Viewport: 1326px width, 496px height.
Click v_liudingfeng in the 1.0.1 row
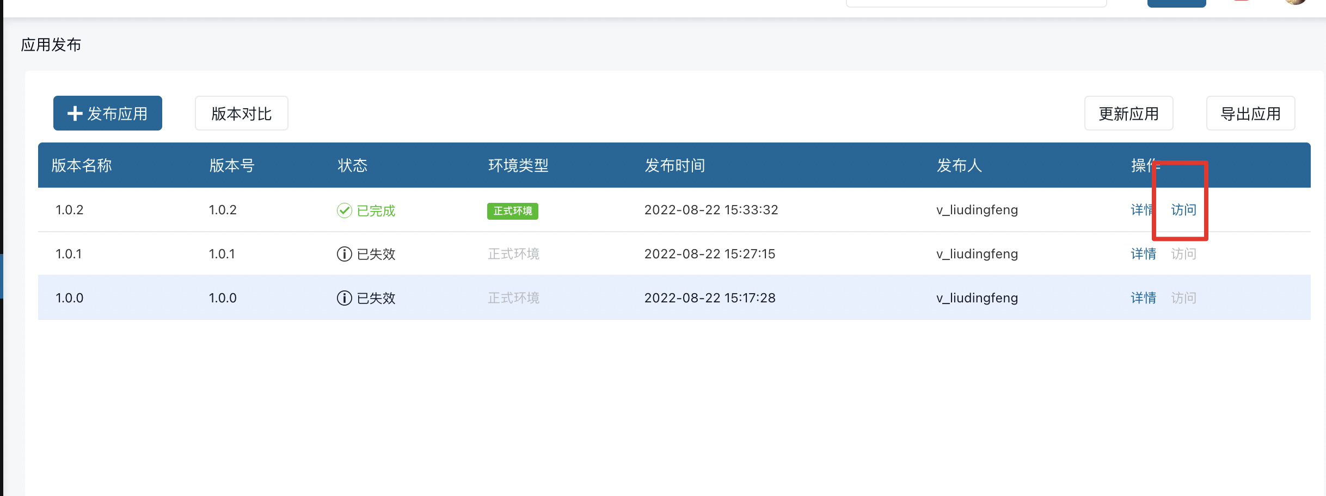coord(977,254)
